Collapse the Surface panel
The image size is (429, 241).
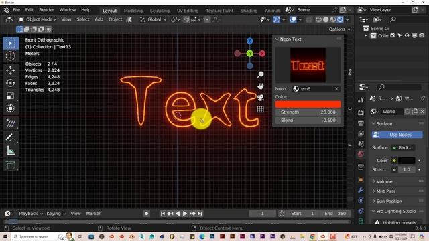[x=373, y=123]
